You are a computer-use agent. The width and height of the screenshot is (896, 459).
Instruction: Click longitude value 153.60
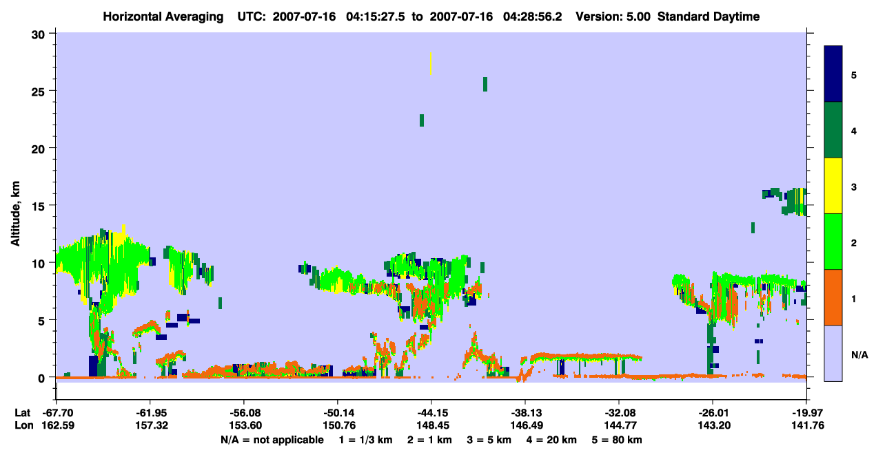[x=244, y=425]
